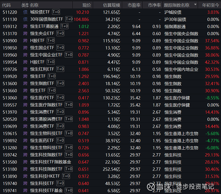Select the code 159312 cell
Screen dimensions: 221x194
pos(10,27)
